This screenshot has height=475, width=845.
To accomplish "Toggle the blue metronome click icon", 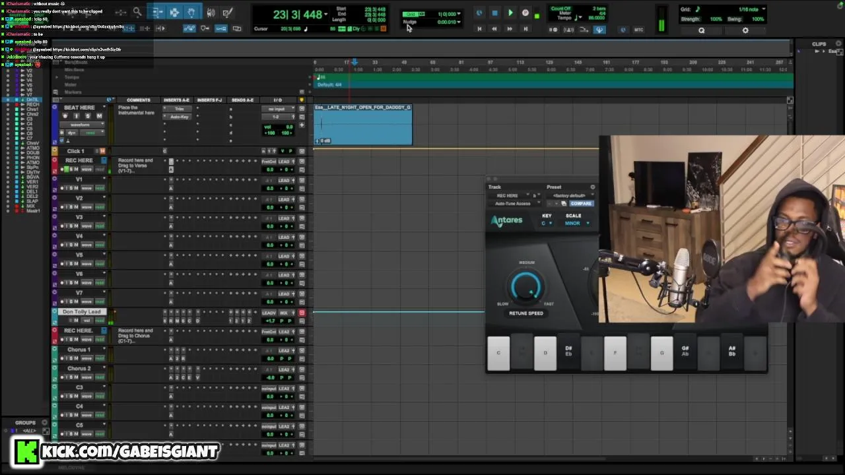I will point(599,30).
